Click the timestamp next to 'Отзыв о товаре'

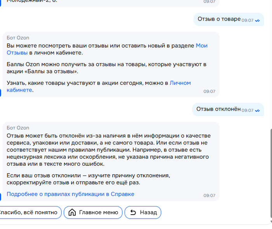248,20
